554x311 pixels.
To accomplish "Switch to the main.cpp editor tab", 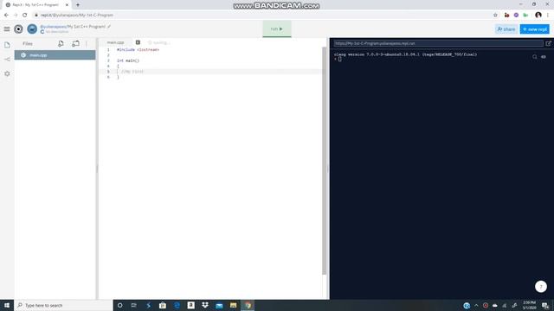I will 115,42.
